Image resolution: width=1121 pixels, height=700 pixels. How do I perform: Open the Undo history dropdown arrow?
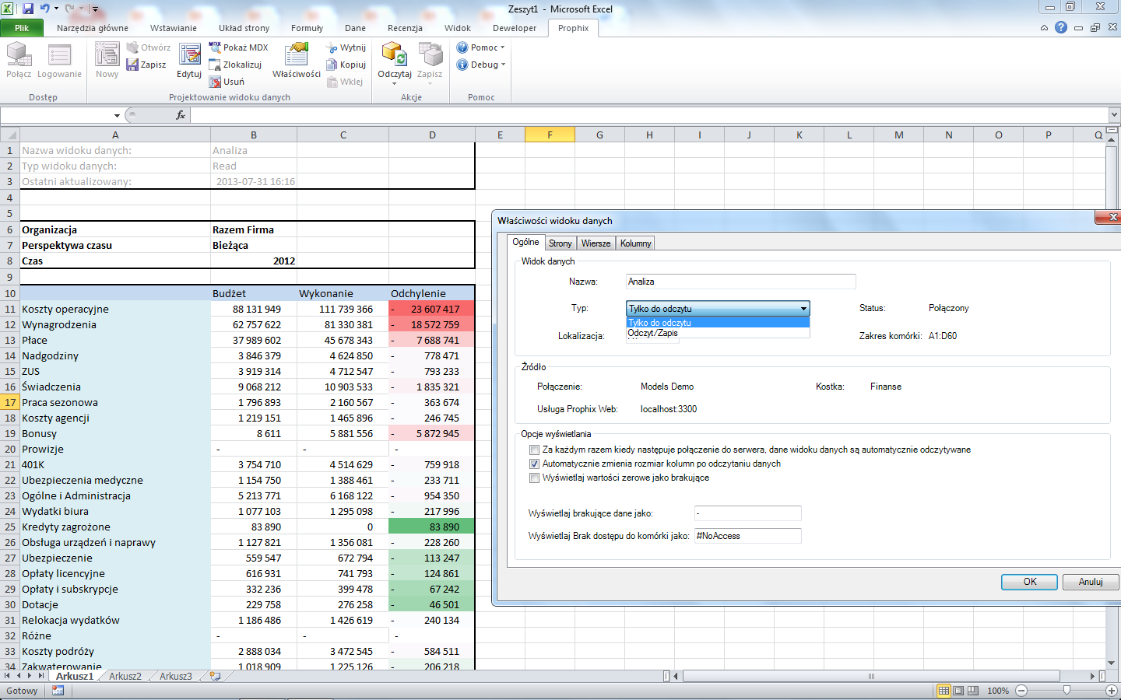point(56,9)
